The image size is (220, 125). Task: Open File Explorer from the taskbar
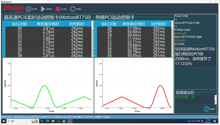point(53,121)
